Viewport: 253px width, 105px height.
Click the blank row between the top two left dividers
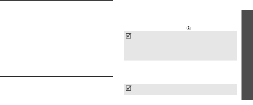pyautogui.click(x=56, y=9)
